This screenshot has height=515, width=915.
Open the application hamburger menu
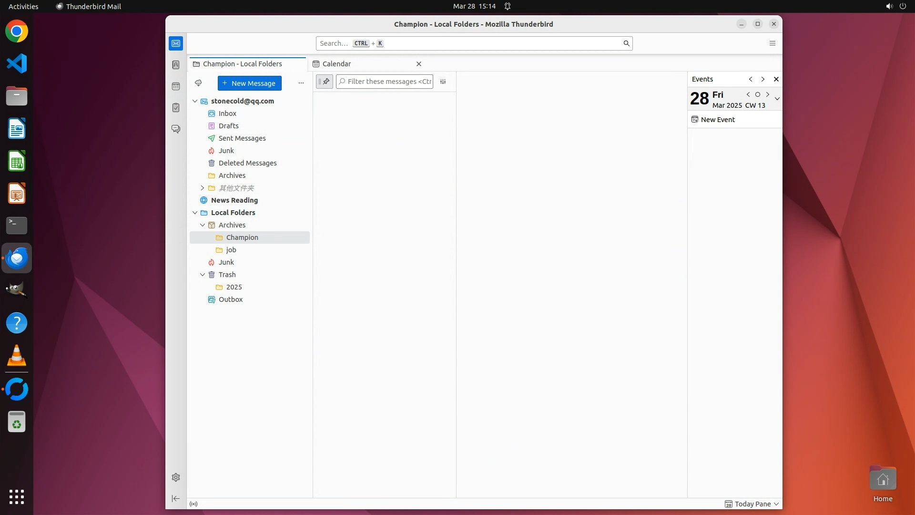pyautogui.click(x=773, y=43)
